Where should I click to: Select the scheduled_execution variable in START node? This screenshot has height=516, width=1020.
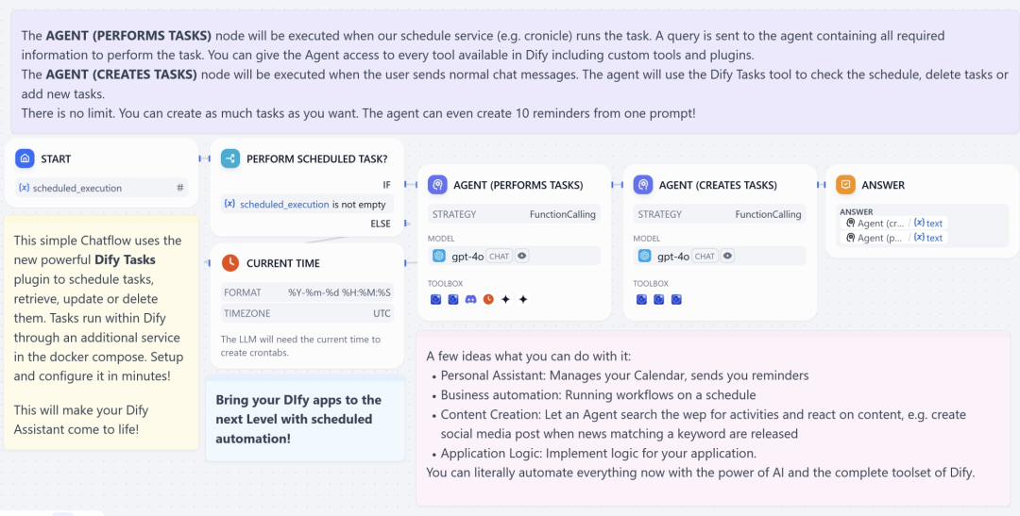point(77,188)
